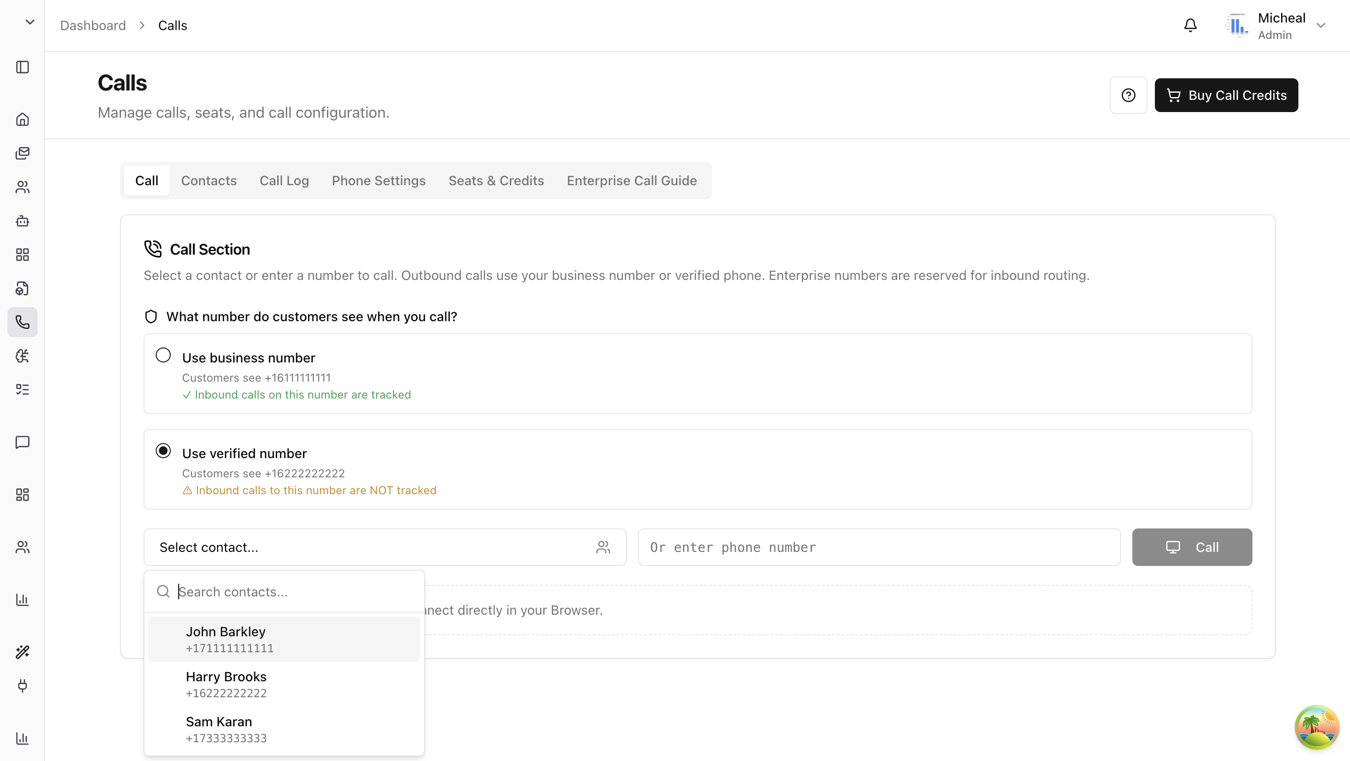Click the contacts icon in Select contact field
This screenshot has width=1350, height=761.
tap(603, 547)
